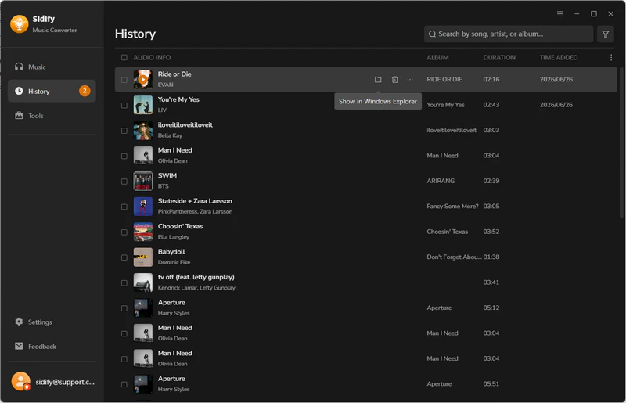Select the History sidebar item
This screenshot has height=403, width=626.
tap(52, 91)
